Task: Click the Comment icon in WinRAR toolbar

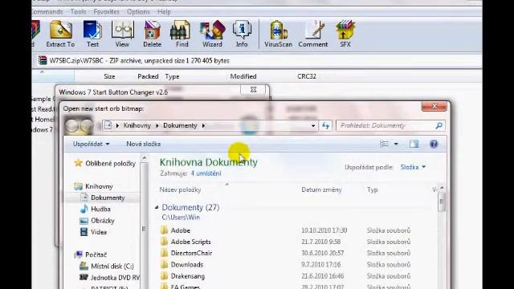Action: click(x=312, y=34)
